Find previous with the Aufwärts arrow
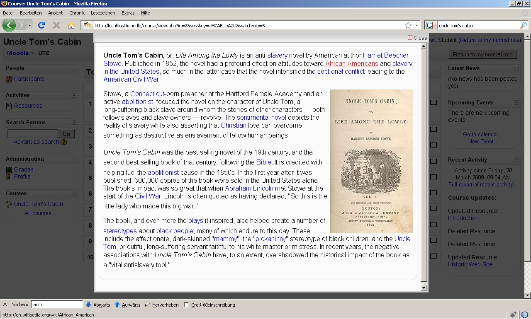 tap(127, 304)
